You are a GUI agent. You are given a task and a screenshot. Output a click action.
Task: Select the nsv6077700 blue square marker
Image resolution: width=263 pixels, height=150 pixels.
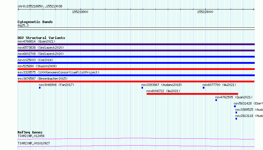[x=204, y=88]
